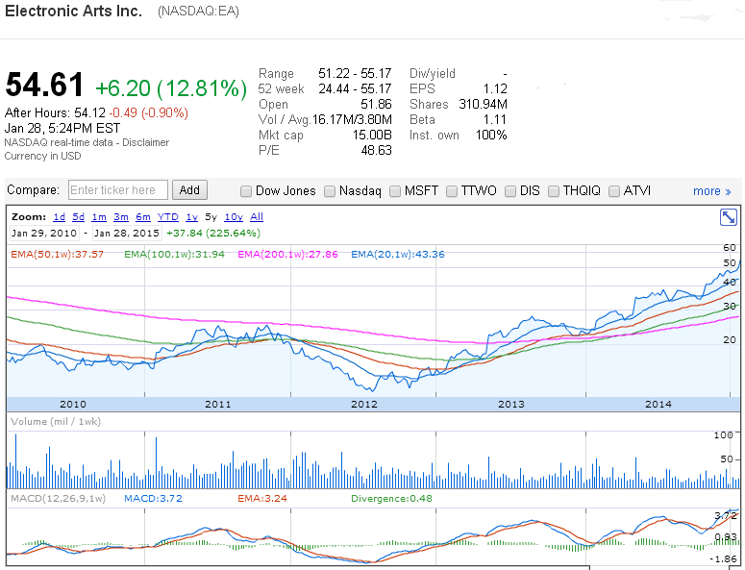The height and width of the screenshot is (570, 745).
Task: Toggle the TTWO comparison checkbox
Action: pos(452,191)
